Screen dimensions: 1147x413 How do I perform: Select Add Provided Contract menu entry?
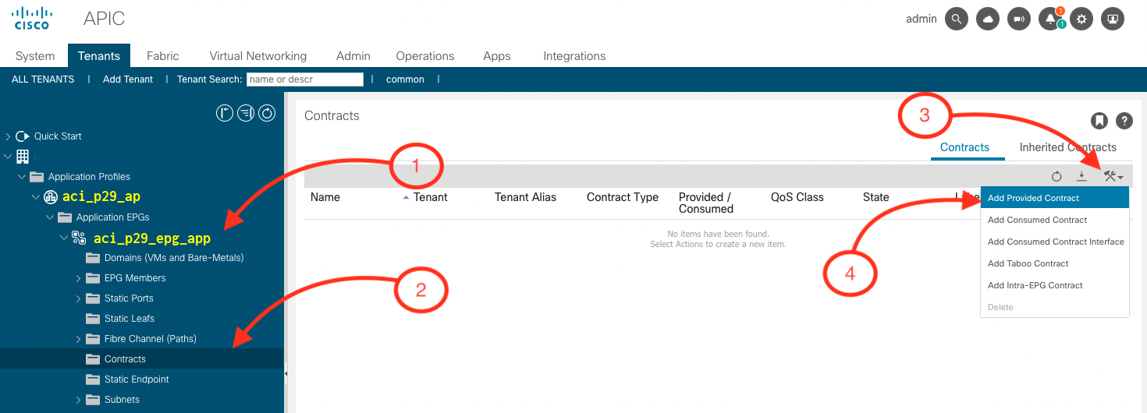(x=1033, y=198)
